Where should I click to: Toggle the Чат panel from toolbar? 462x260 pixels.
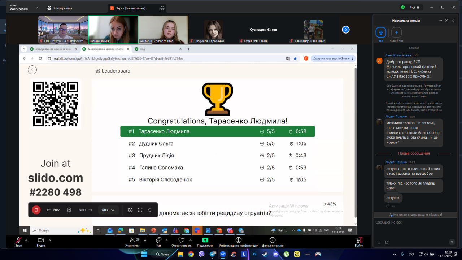coord(158,240)
